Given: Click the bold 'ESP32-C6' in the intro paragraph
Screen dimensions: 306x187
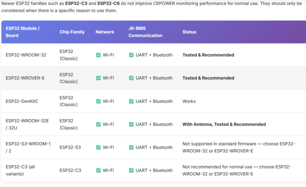Looking at the screenshot, I should click(x=109, y=4).
